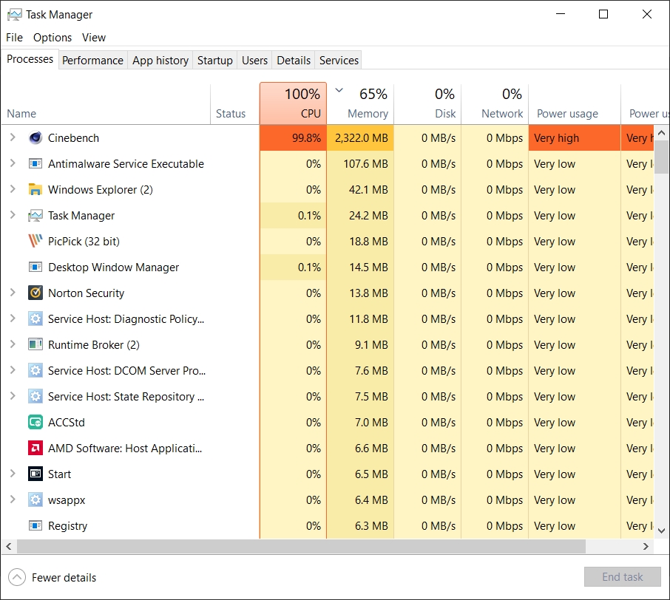670x600 pixels.
Task: Click the PicPick process icon
Action: tap(35, 242)
